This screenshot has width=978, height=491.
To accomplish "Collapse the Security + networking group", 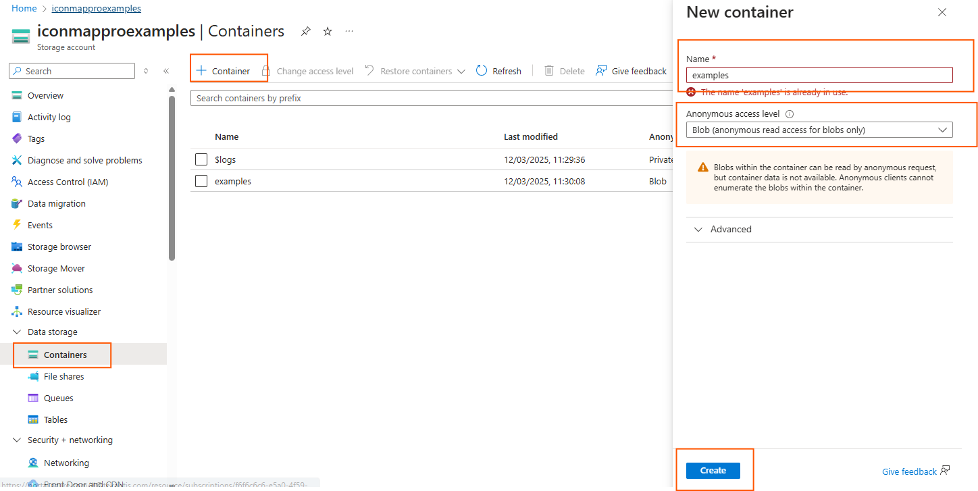I will point(17,440).
